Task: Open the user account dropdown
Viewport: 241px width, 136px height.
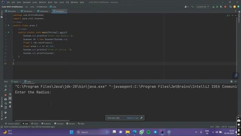Action: click(186, 7)
